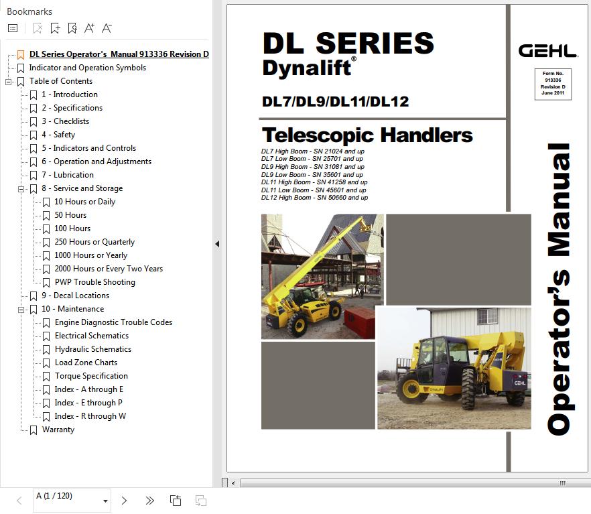591x514 pixels.
Task: Open Hydraulic Schematics bookmark
Action: [93, 349]
